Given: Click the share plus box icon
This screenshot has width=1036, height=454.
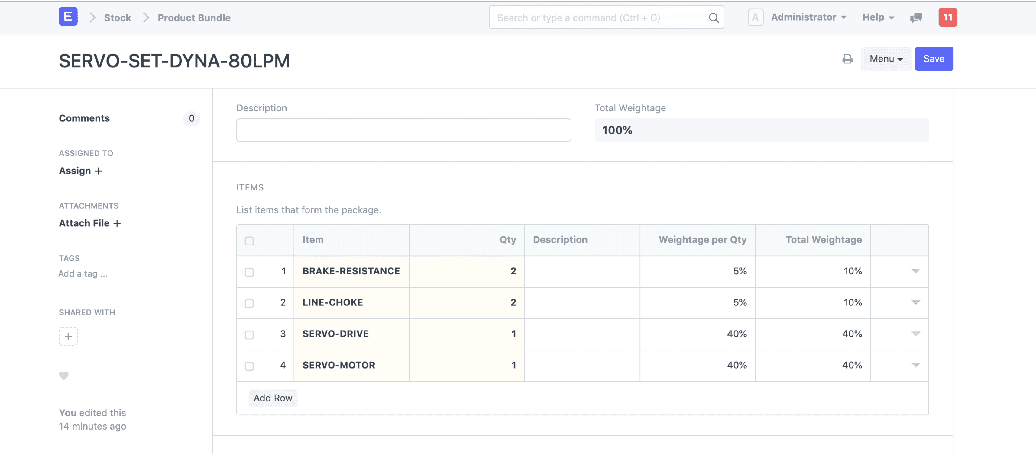Looking at the screenshot, I should tap(68, 336).
